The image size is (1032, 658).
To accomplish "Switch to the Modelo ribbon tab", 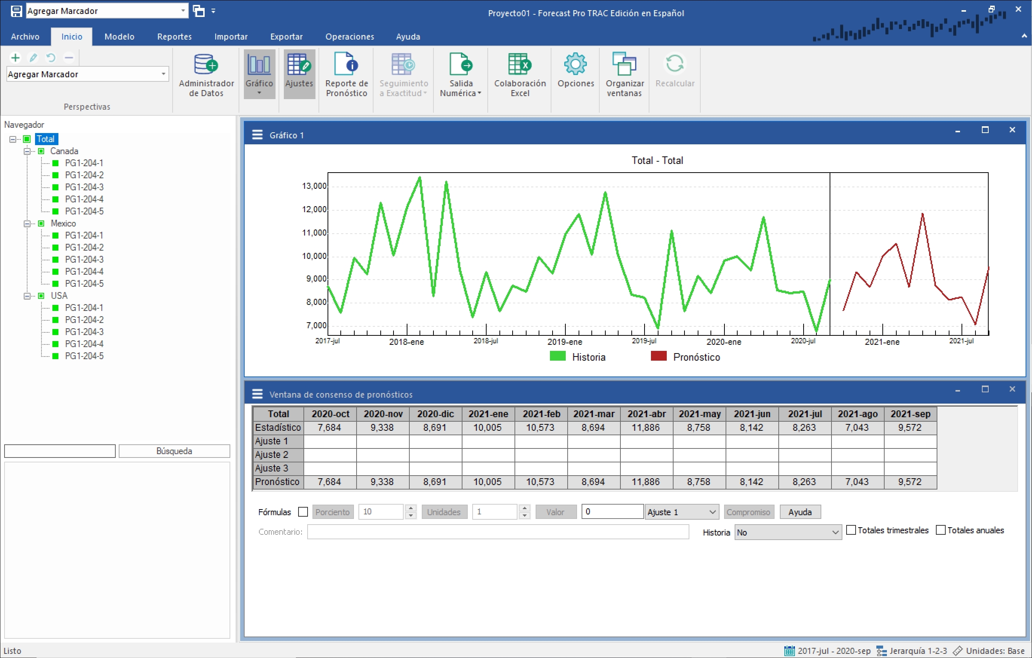I will click(x=119, y=37).
